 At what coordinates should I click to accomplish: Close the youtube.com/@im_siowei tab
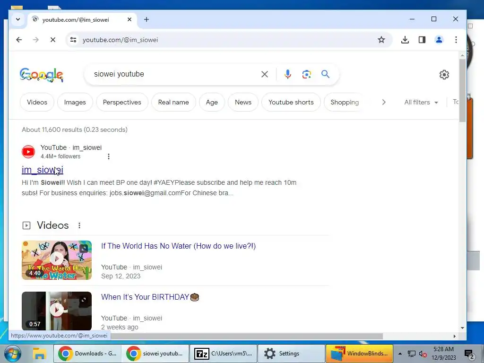point(130,19)
